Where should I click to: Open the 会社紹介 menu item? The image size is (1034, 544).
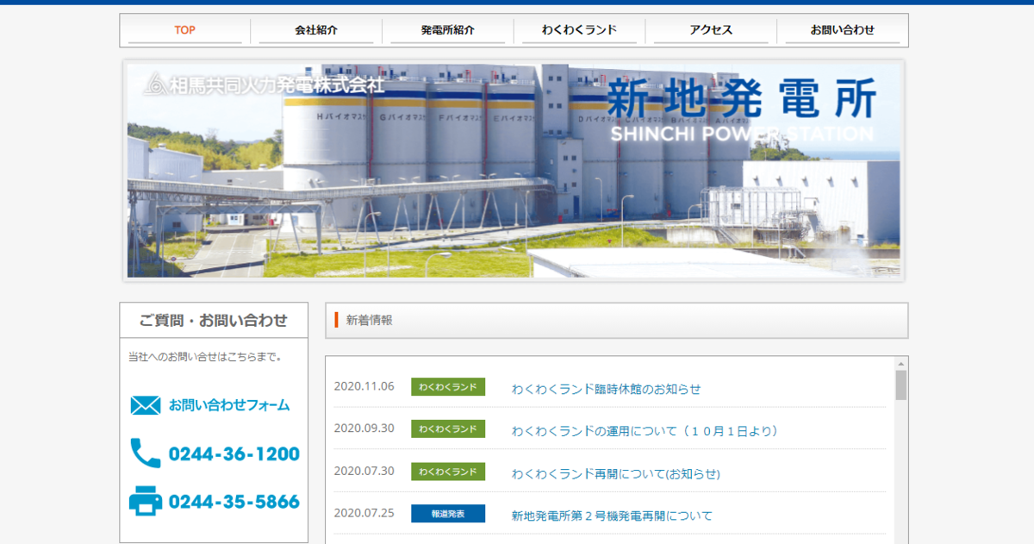[316, 30]
